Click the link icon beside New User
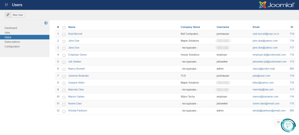This screenshot has height=135, width=299. pos(8,15)
